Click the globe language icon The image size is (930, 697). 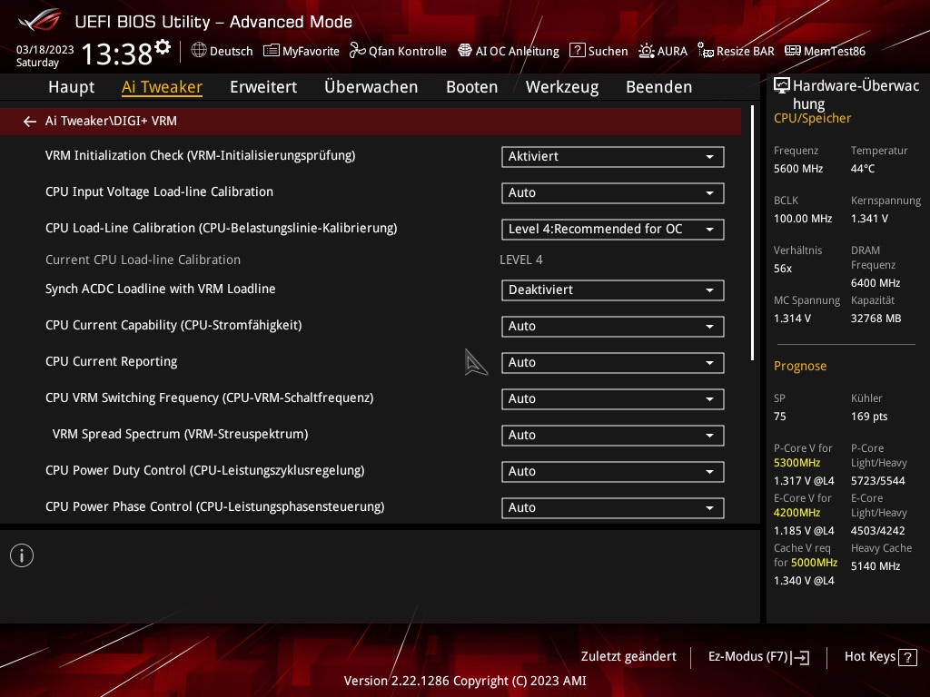pyautogui.click(x=199, y=51)
